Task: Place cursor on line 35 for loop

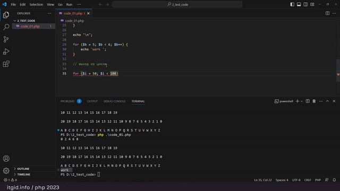Action: (96, 74)
